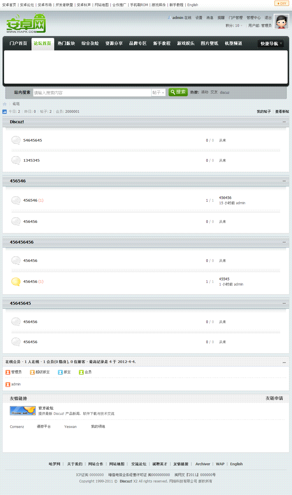
Task: Click the Discuz.net banner image
Action: [x=23, y=411]
